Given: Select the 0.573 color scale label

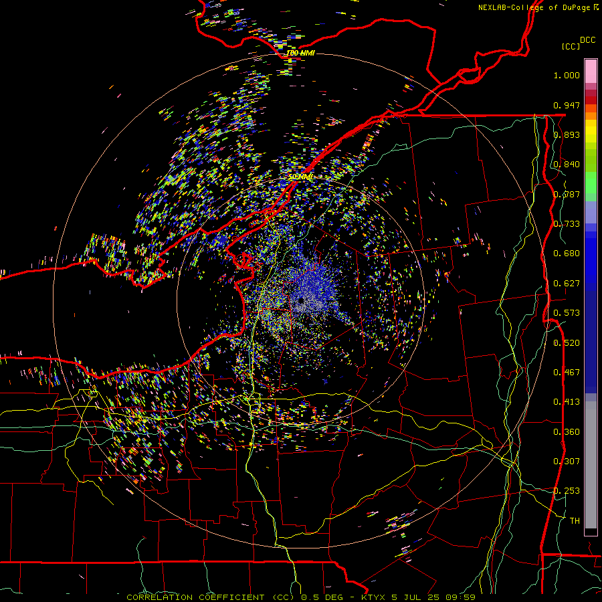Looking at the screenshot, I should (567, 313).
